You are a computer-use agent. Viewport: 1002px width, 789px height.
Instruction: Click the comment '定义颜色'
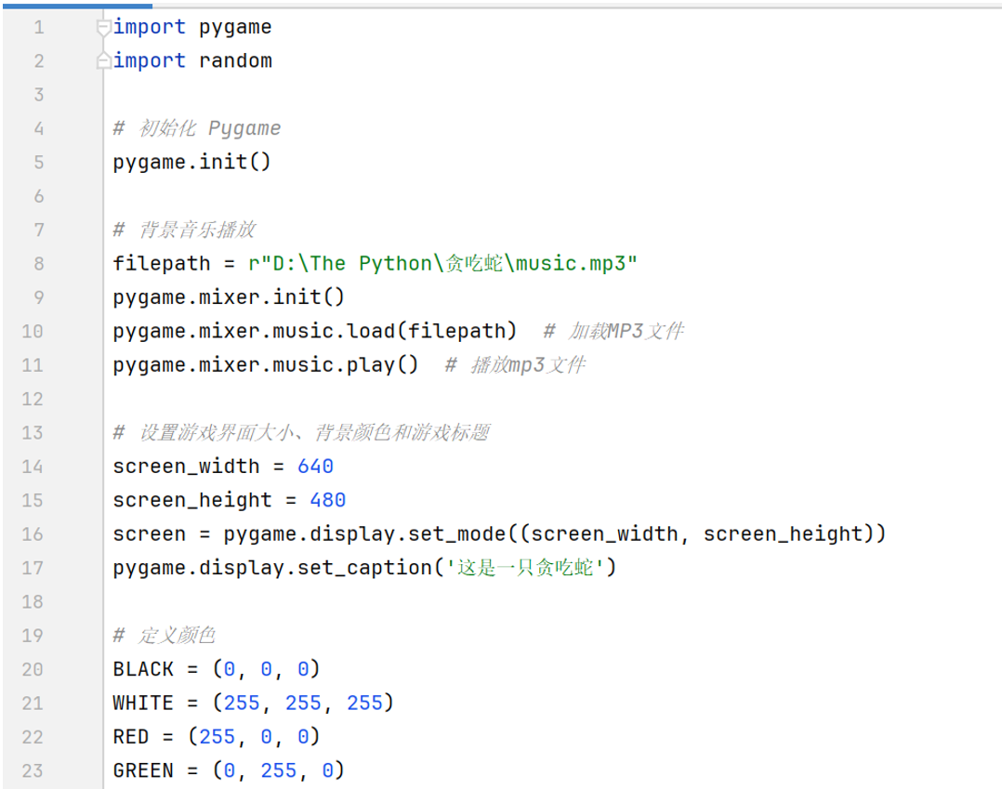177,636
